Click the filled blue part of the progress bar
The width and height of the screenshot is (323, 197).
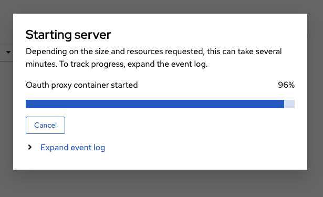pos(155,104)
